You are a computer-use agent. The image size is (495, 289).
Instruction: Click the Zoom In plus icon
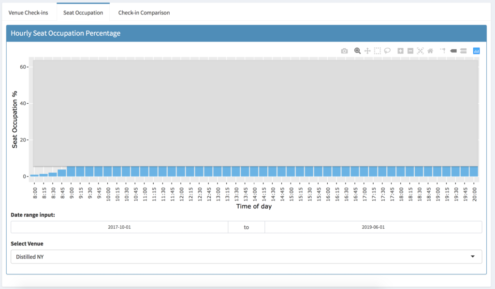point(400,51)
